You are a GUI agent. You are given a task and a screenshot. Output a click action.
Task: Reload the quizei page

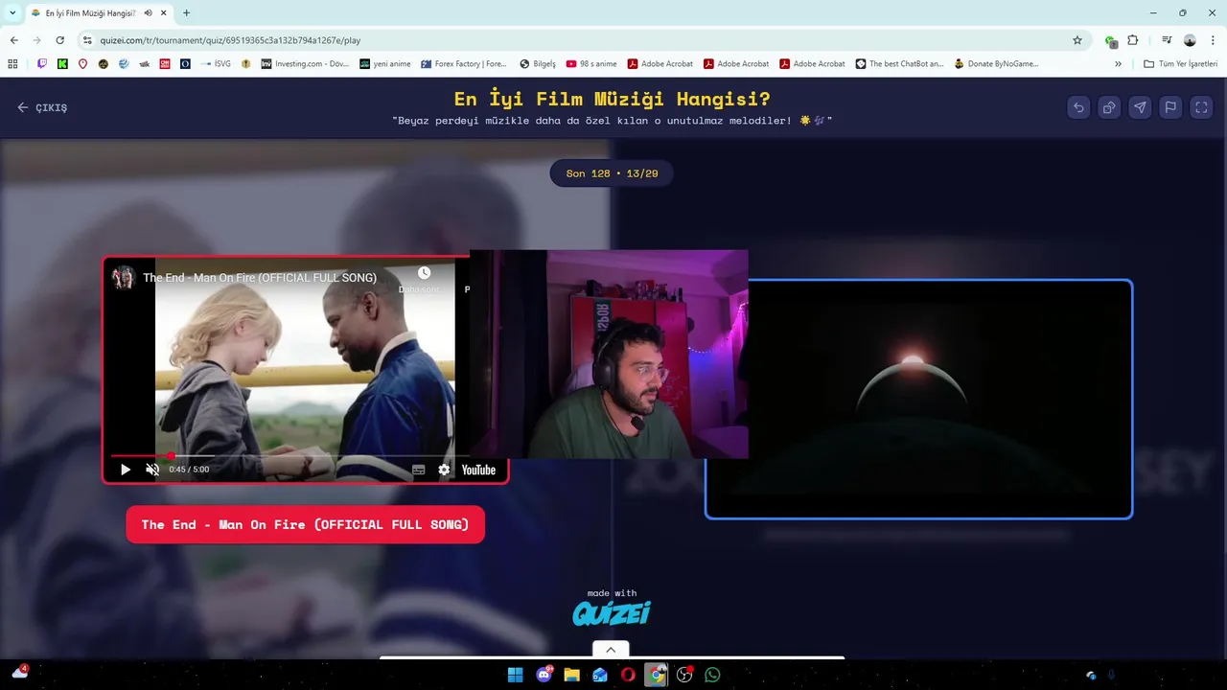tap(59, 40)
